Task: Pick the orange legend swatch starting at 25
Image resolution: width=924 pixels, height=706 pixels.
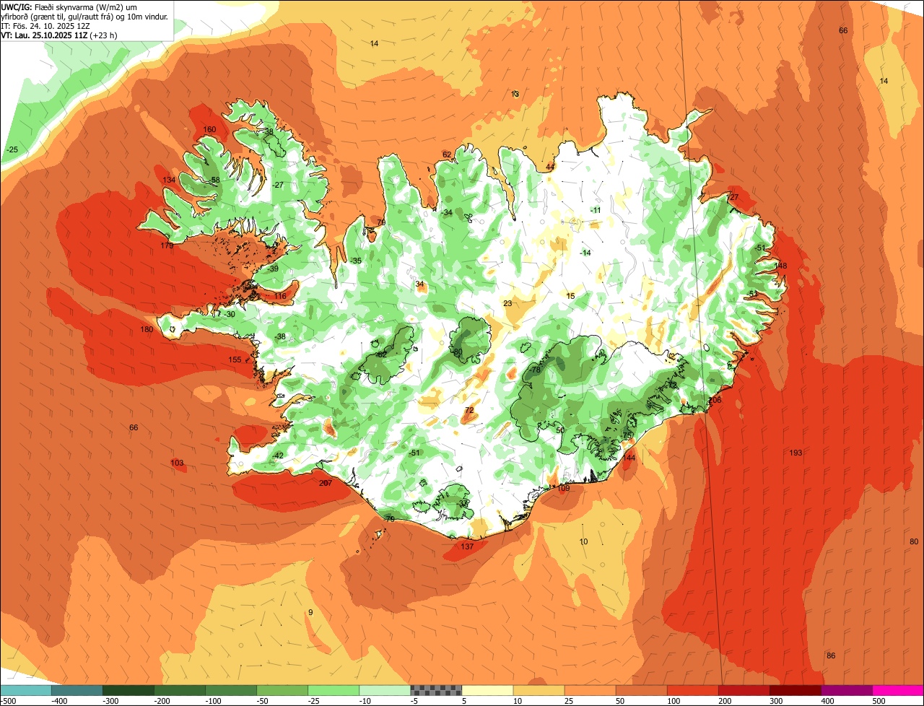Action: (590, 690)
